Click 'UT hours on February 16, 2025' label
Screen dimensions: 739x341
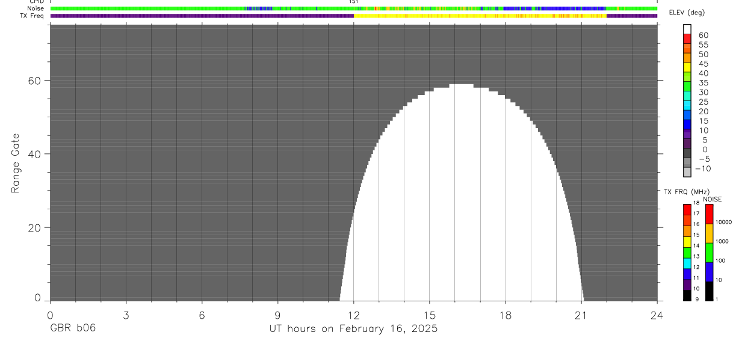[x=353, y=328]
